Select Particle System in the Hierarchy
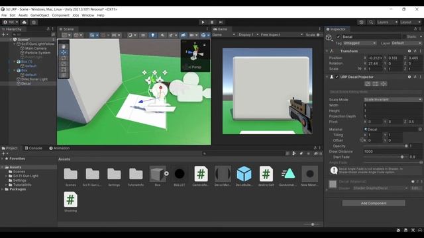424x238 pixels. (38, 53)
